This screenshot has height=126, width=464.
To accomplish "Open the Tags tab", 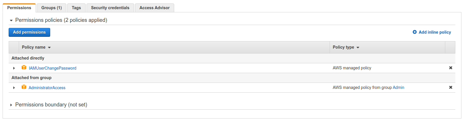I will pos(76,8).
